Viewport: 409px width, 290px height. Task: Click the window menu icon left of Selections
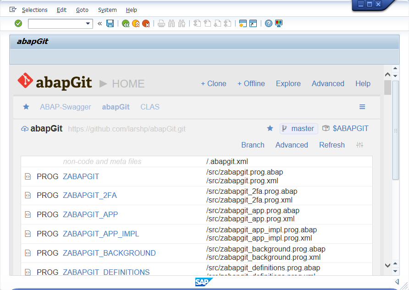[x=13, y=10]
